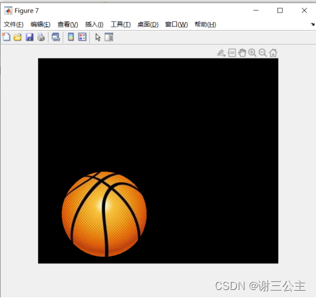Activate the zoom out magnifier
This screenshot has width=316, height=298.
(263, 53)
